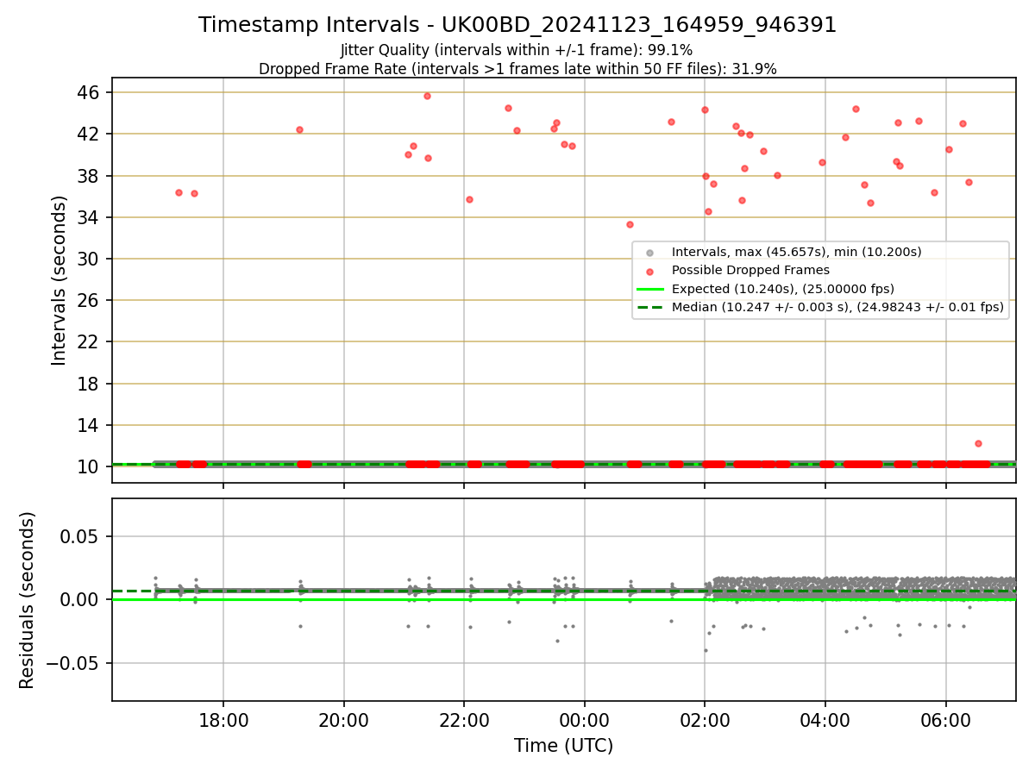Select the 'Dropped Frame Rate' 31.9% subtitle line
Screen dimensions: 1035x776
517,69
